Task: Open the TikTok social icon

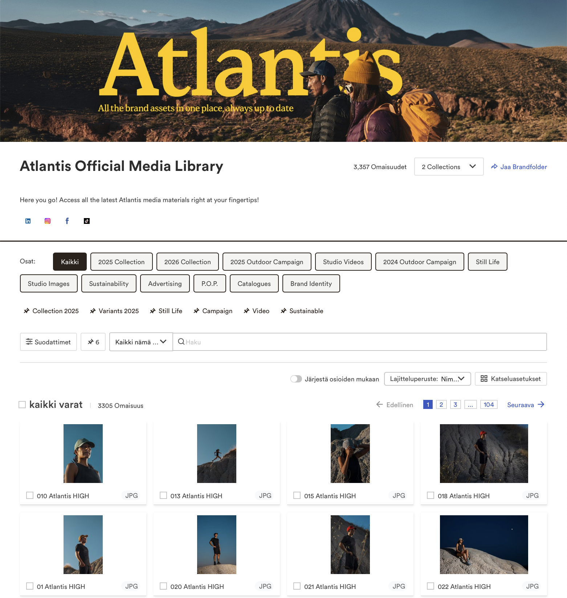Action: (x=87, y=221)
